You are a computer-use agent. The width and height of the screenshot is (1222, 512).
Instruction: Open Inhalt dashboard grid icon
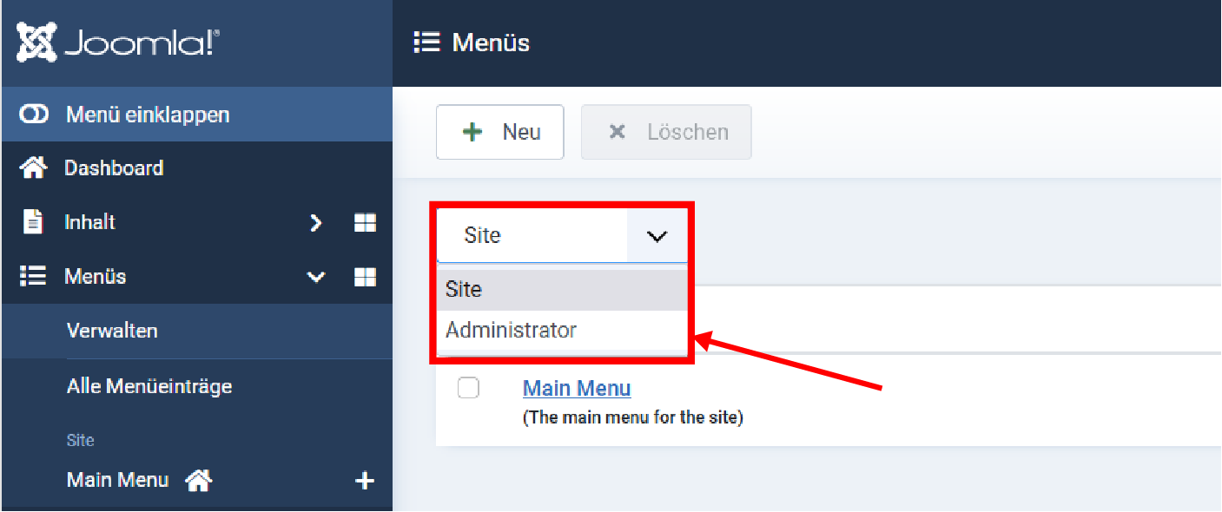pyautogui.click(x=365, y=223)
